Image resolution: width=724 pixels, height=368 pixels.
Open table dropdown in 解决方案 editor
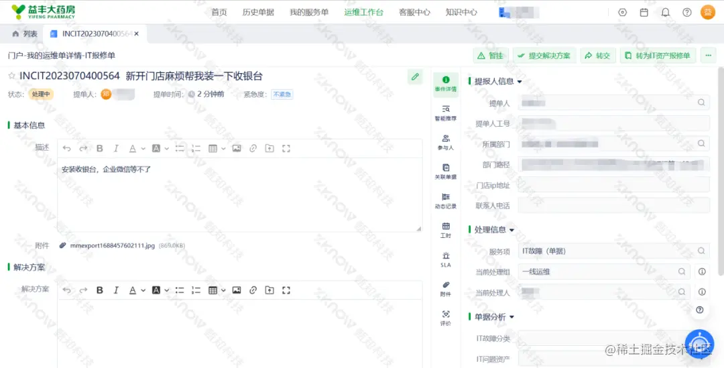pyautogui.click(x=223, y=290)
